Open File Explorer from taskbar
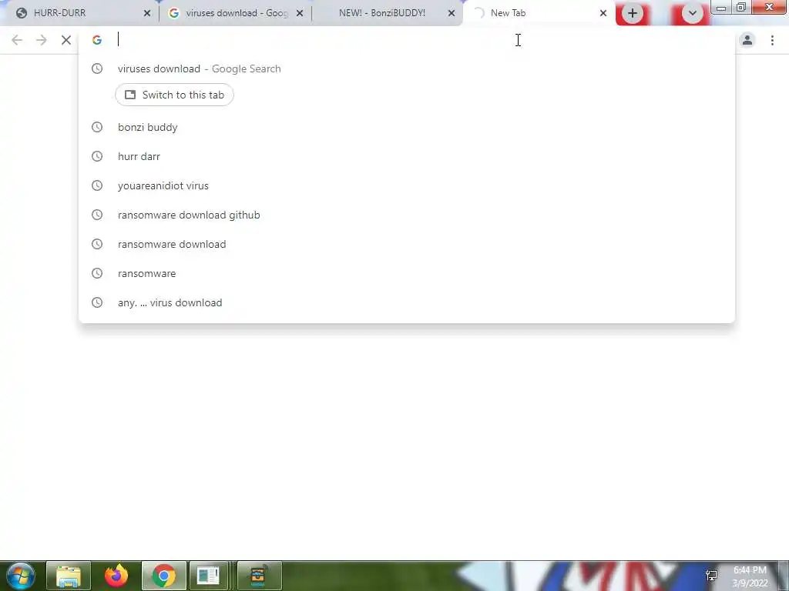789x591 pixels. (69, 576)
